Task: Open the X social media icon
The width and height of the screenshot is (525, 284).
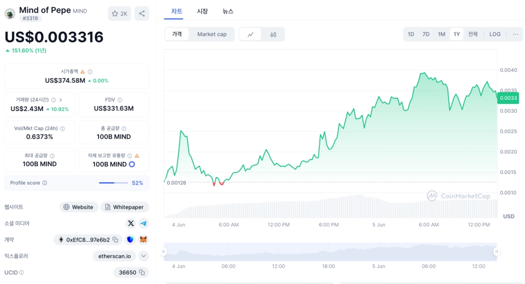Action: click(x=131, y=223)
